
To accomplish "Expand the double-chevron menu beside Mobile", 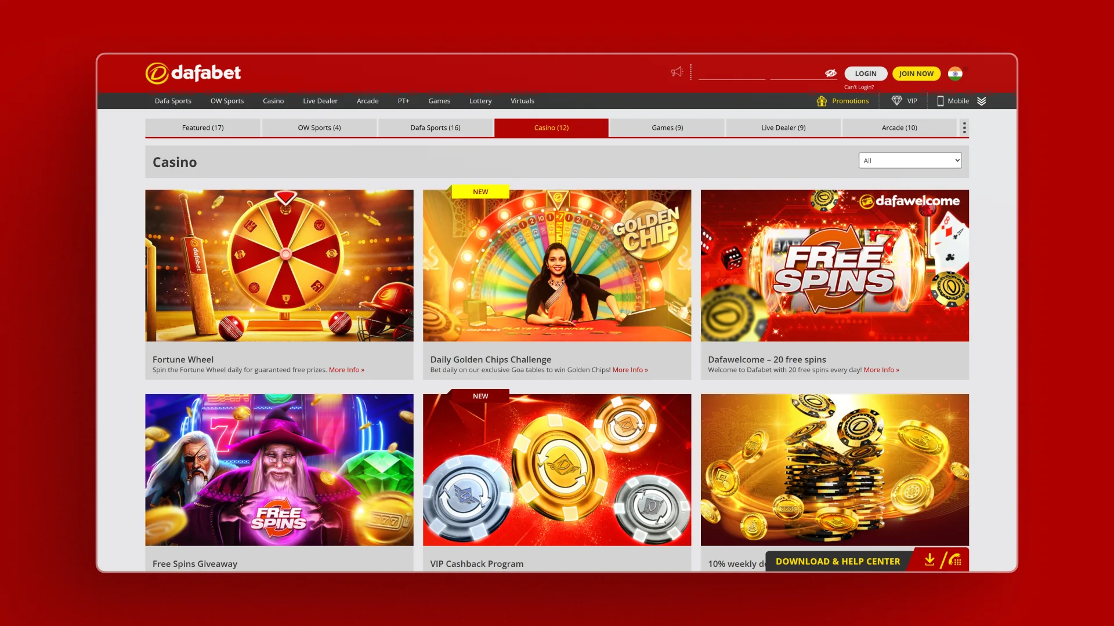I will point(981,101).
